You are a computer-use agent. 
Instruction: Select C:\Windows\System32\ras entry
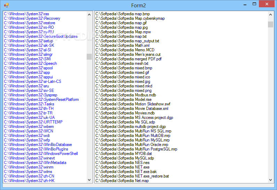pos(26,14)
